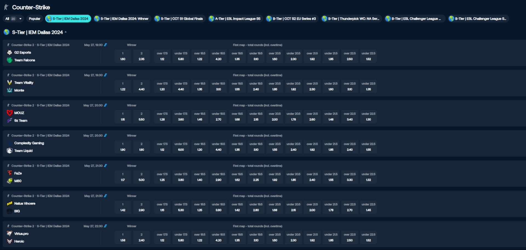
Task: Open the Complexity Gaming team link
Action: click(29, 143)
